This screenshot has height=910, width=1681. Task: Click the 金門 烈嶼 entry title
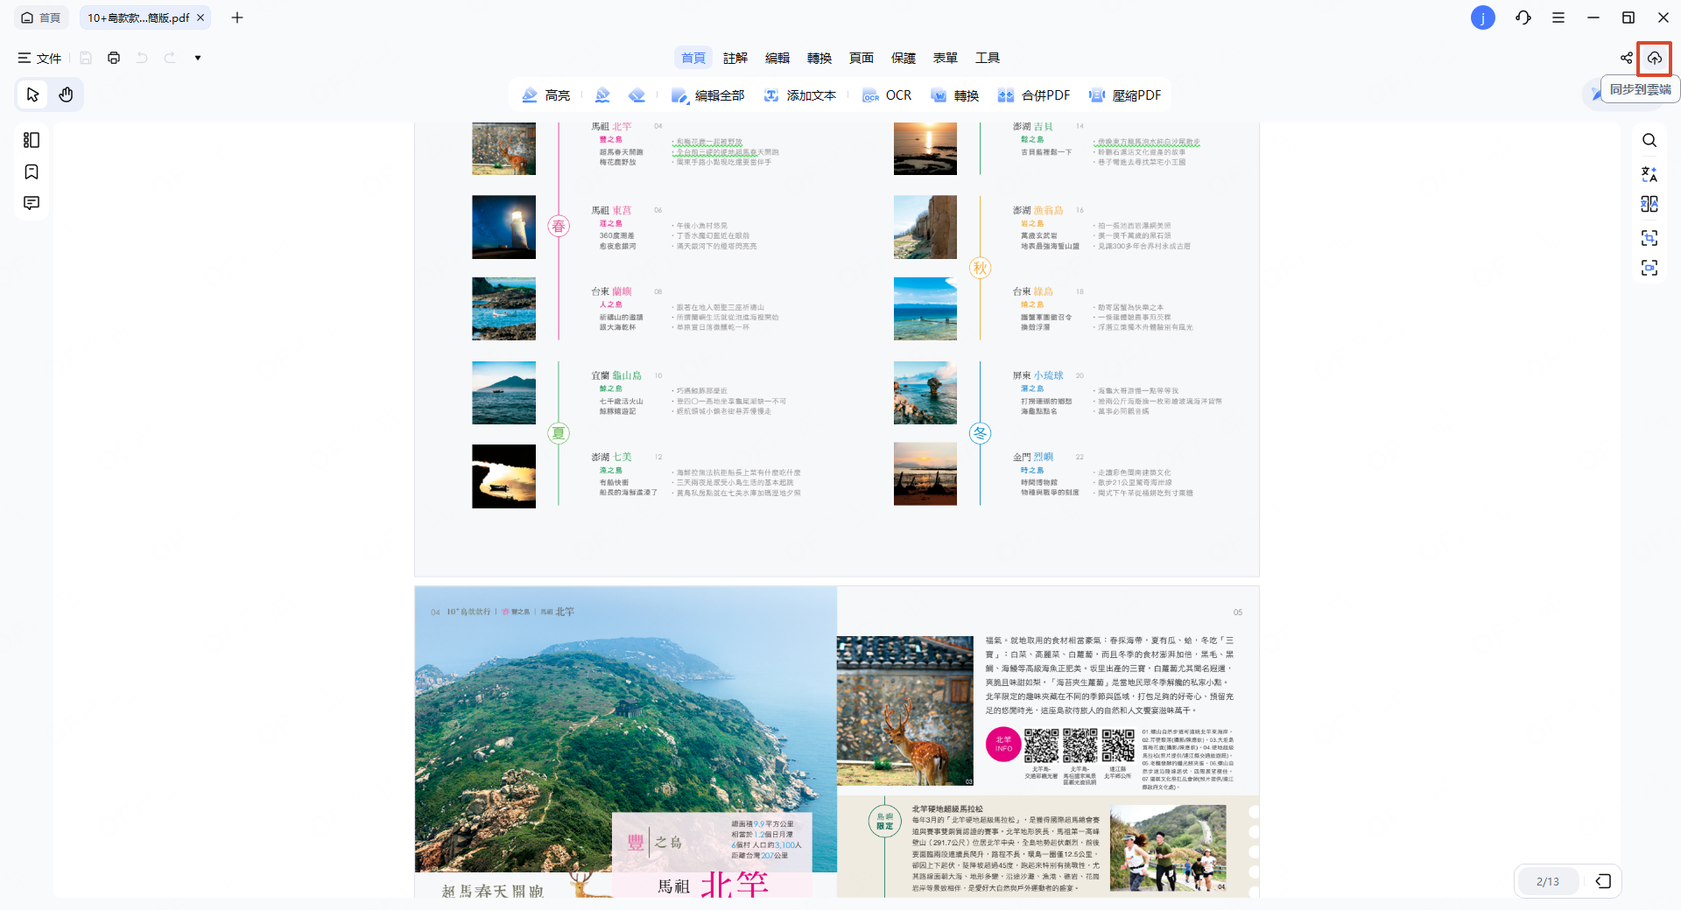(x=1033, y=457)
